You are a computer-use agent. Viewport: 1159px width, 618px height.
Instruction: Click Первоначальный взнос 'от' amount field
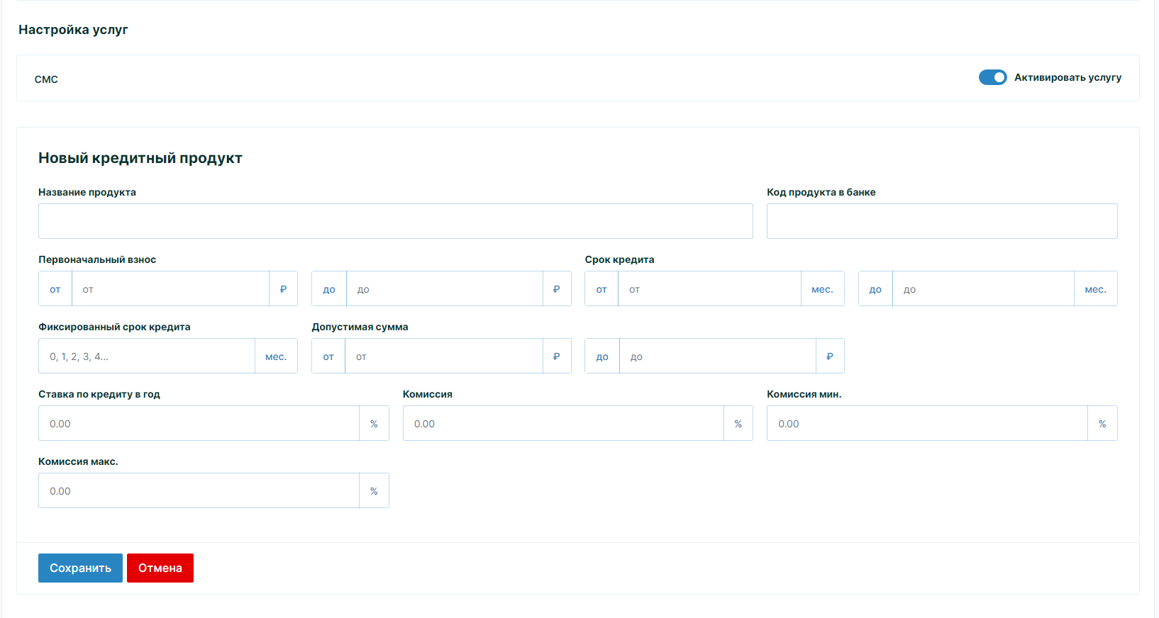click(x=170, y=289)
